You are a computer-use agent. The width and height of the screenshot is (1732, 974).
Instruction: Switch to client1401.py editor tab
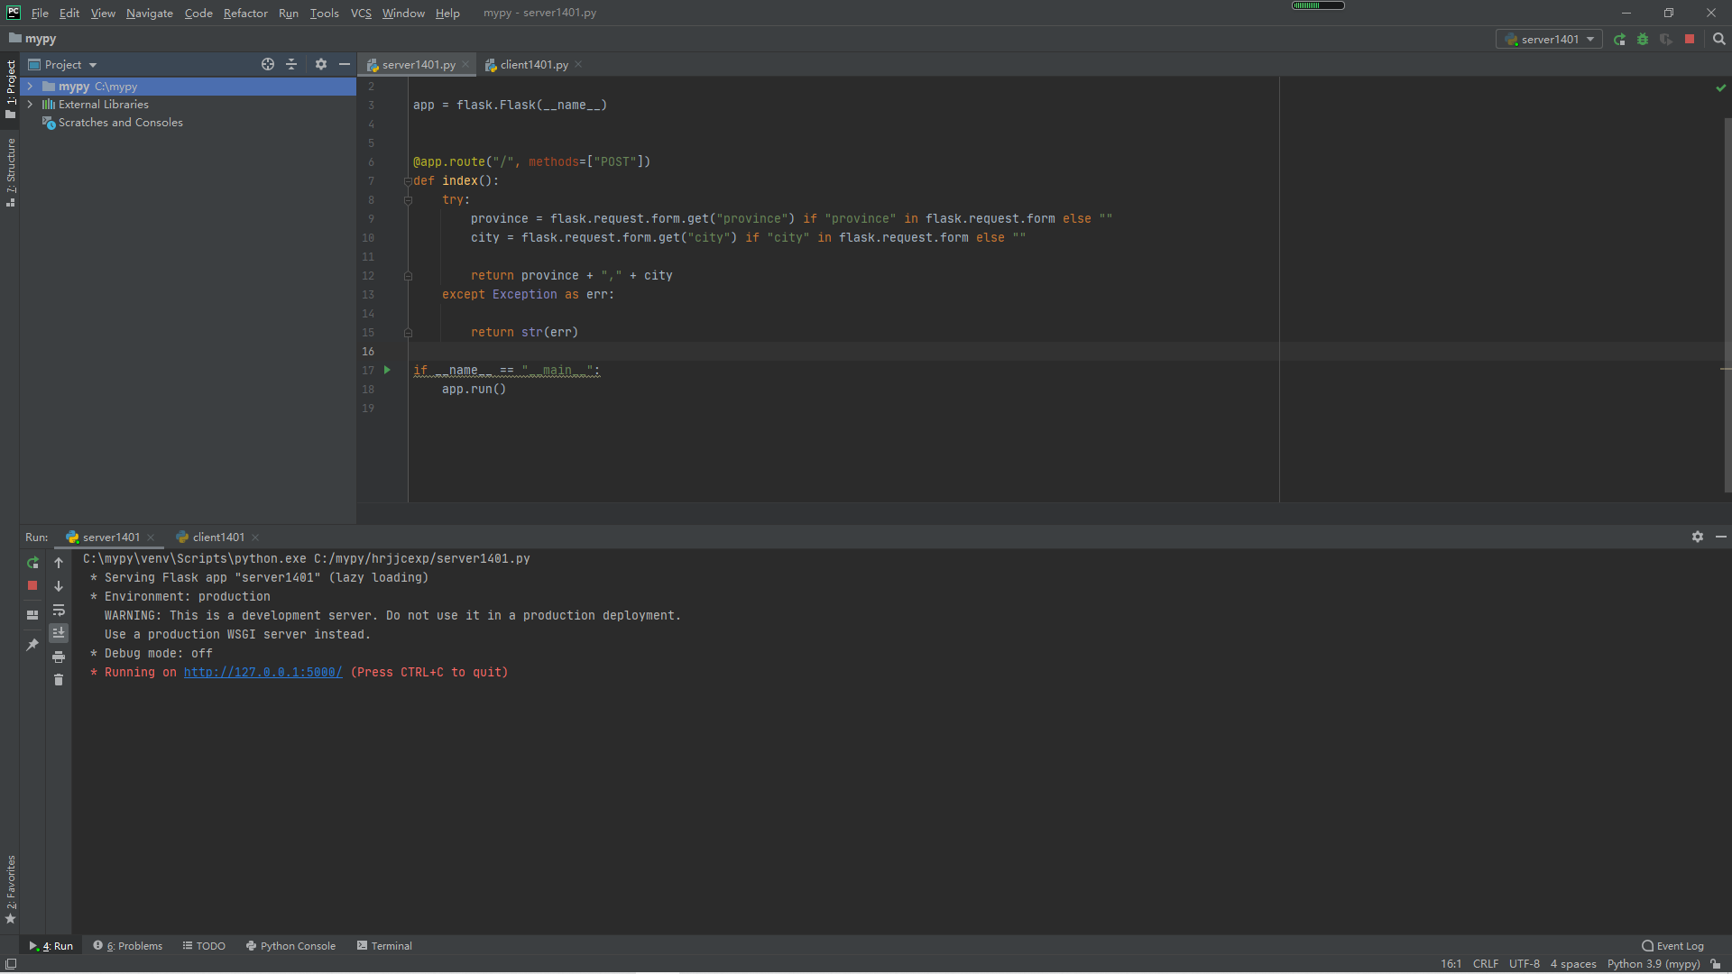pos(533,65)
